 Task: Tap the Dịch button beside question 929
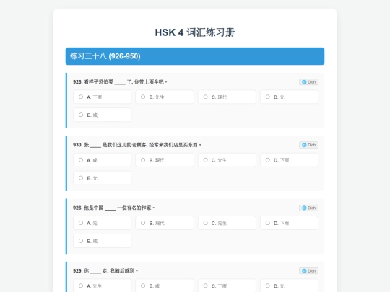point(308,271)
